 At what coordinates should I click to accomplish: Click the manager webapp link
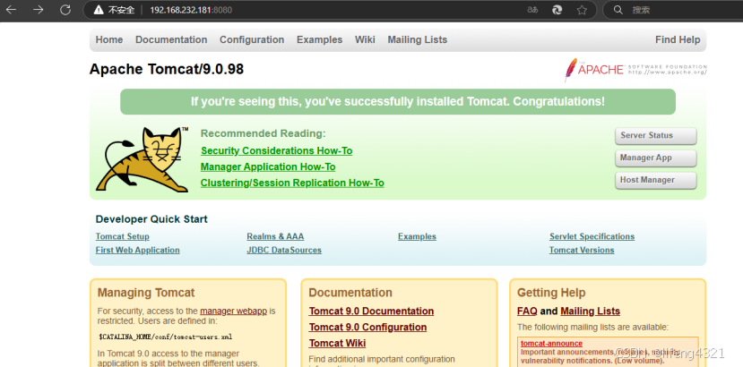click(234, 312)
